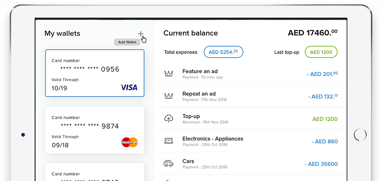Click the VISA logo on first card

click(x=129, y=87)
